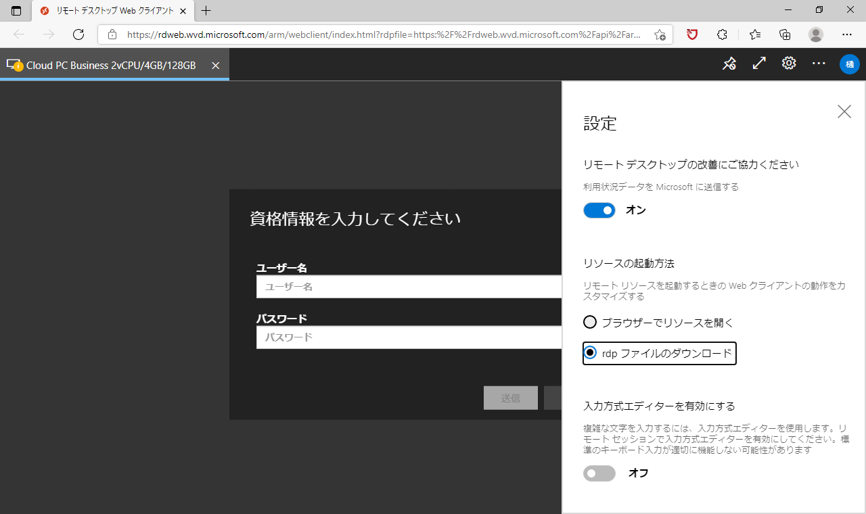Add this page to favorites star icon

coord(660,34)
